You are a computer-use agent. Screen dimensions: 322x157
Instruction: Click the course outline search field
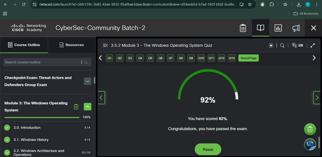point(43,62)
